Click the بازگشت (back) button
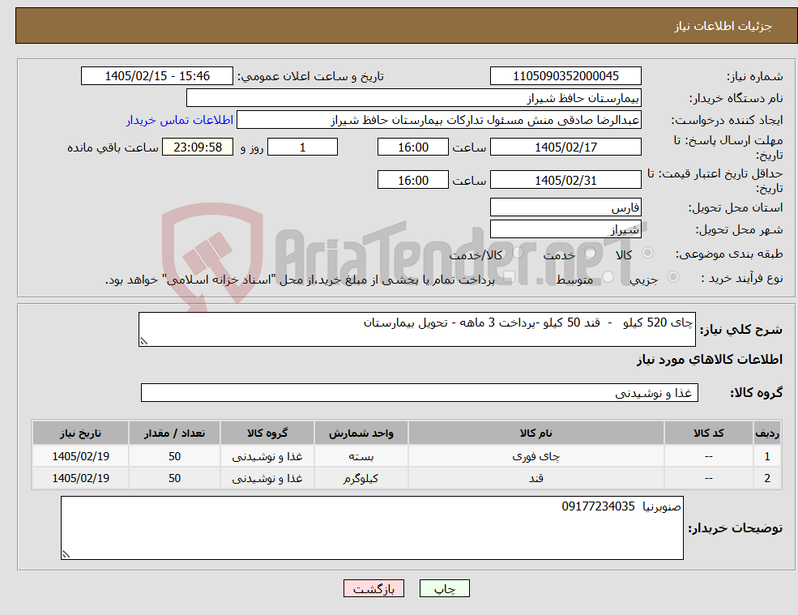Viewport: 798px width, 615px height. (x=373, y=588)
